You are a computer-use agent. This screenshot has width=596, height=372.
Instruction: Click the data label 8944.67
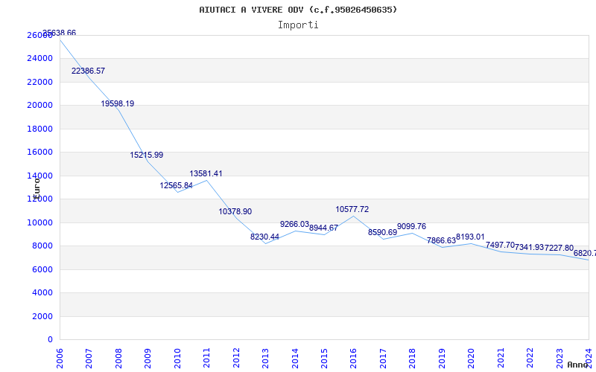(323, 228)
